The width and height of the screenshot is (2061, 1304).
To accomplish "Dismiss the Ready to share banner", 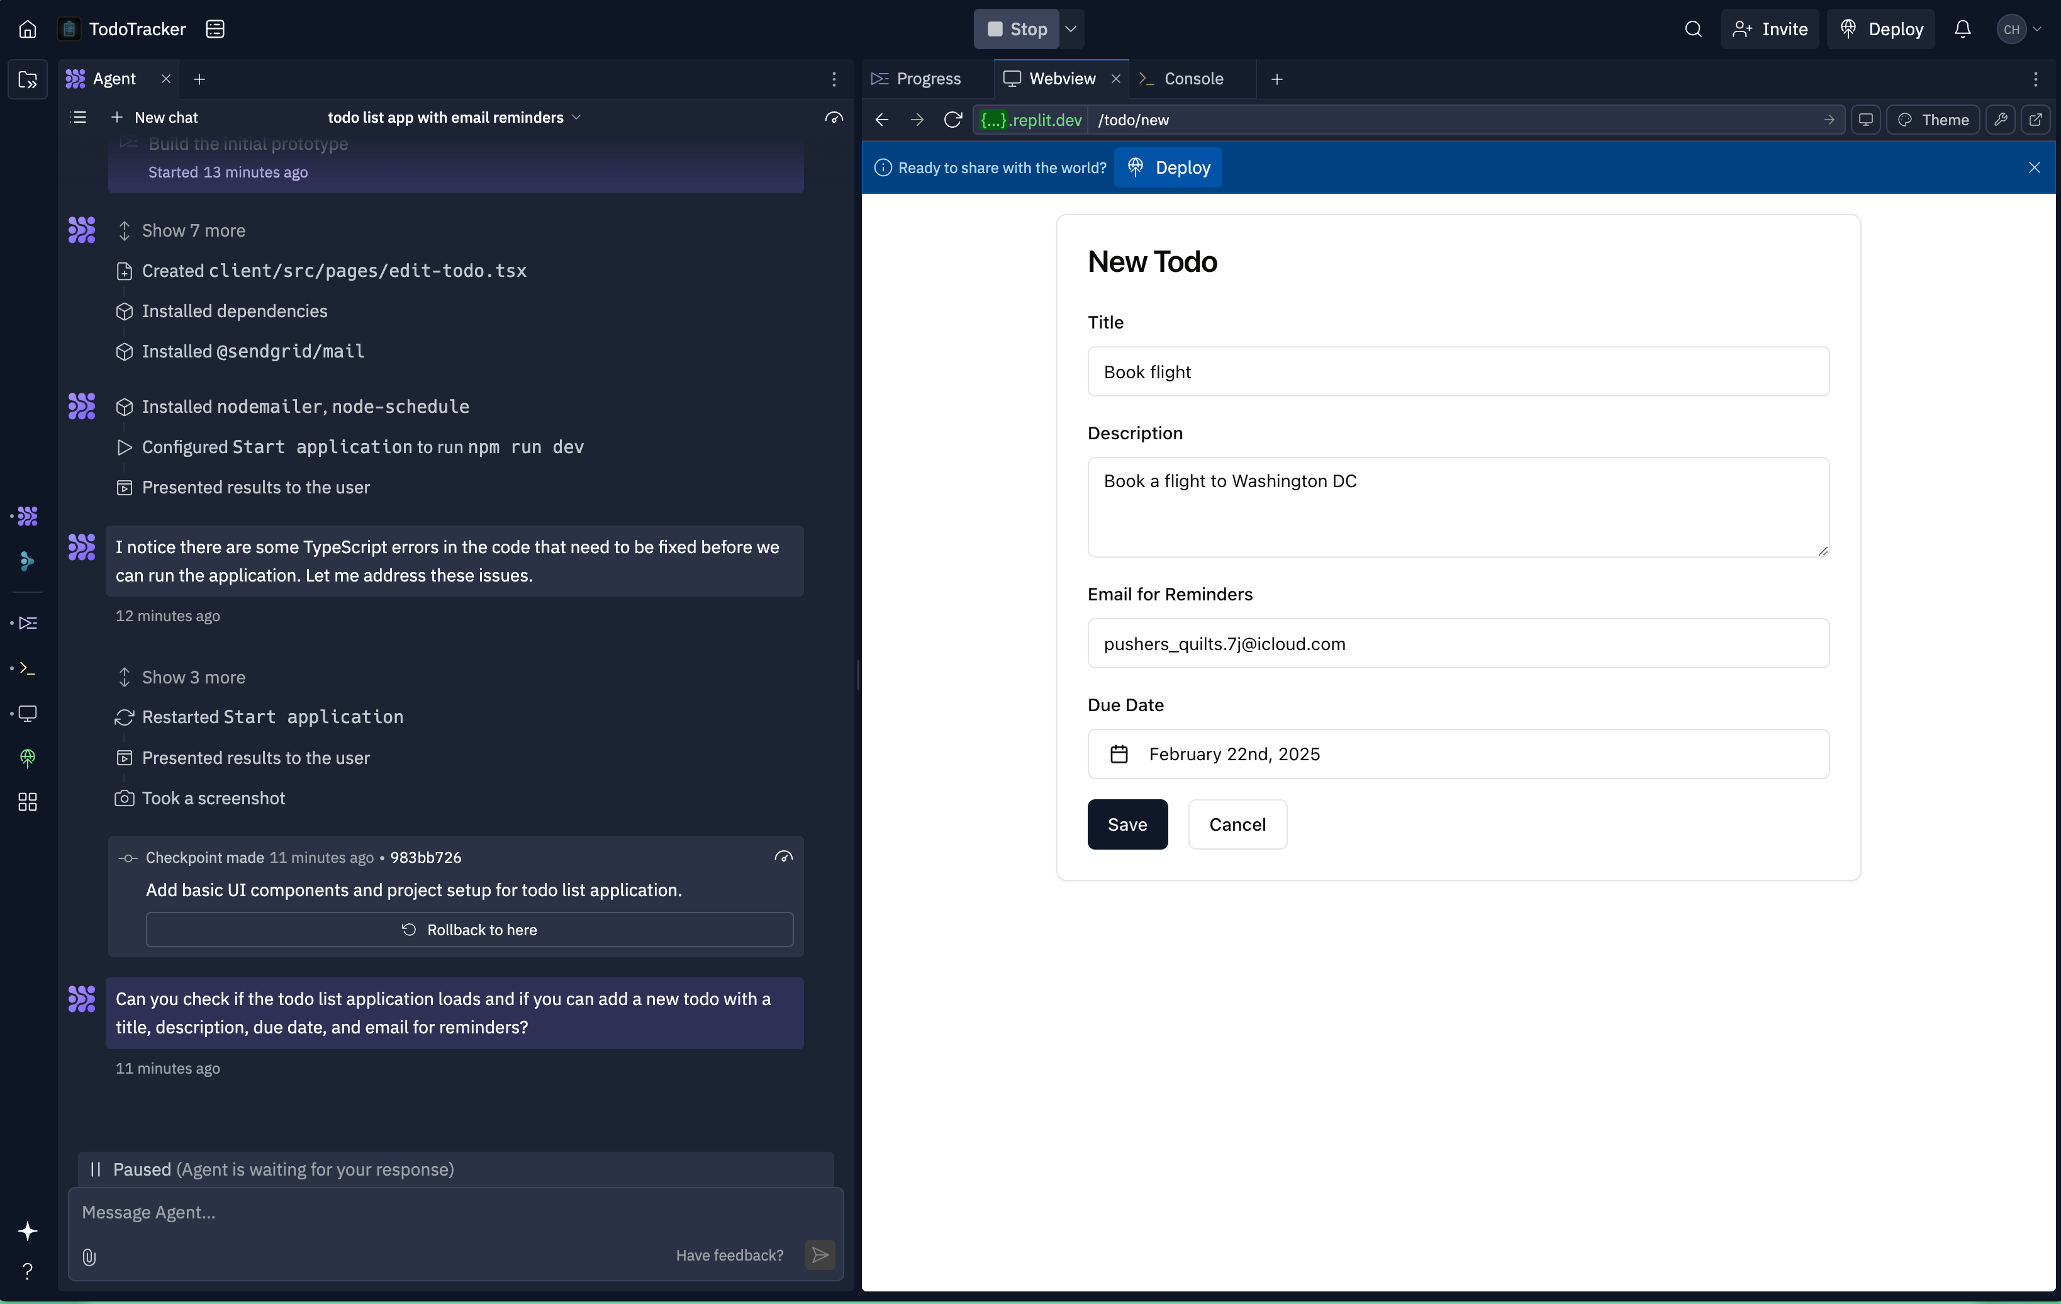I will (2033, 168).
